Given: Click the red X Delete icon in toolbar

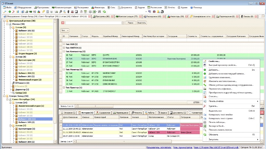Looking at the screenshot, I should (x=13, y=12).
